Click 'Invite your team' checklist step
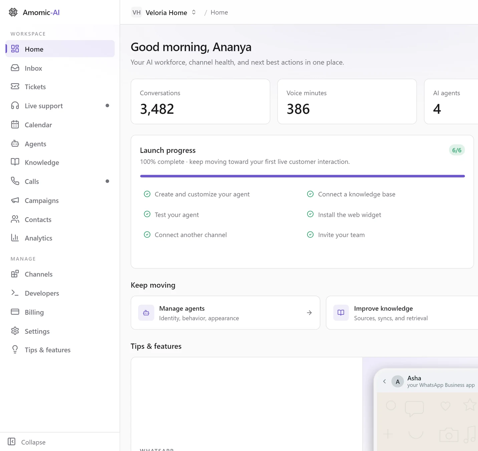 336,235
